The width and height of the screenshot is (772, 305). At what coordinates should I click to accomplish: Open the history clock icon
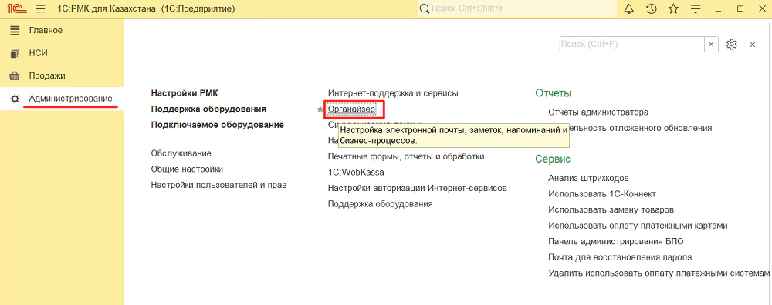(x=652, y=8)
